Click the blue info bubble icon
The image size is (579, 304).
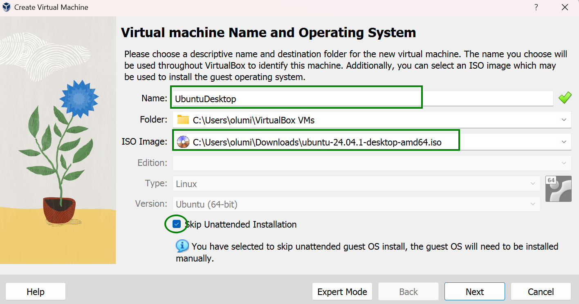click(182, 246)
